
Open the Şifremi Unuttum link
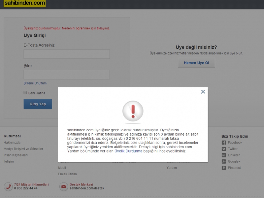35,83
